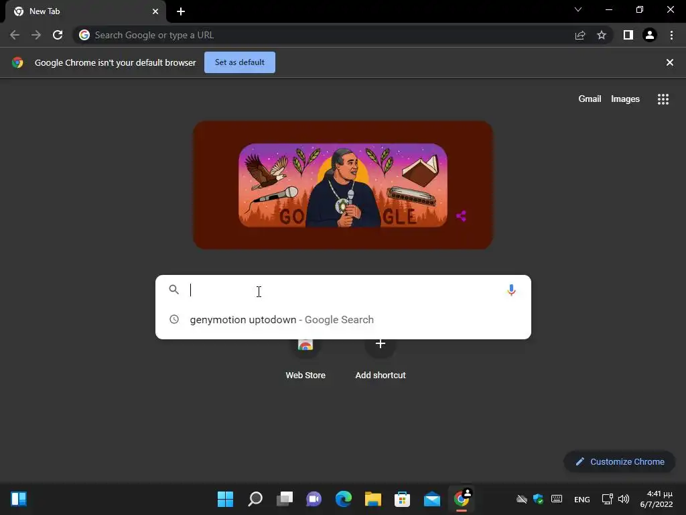686x515 pixels.
Task: Click the browser Forward arrow
Action: [36, 35]
